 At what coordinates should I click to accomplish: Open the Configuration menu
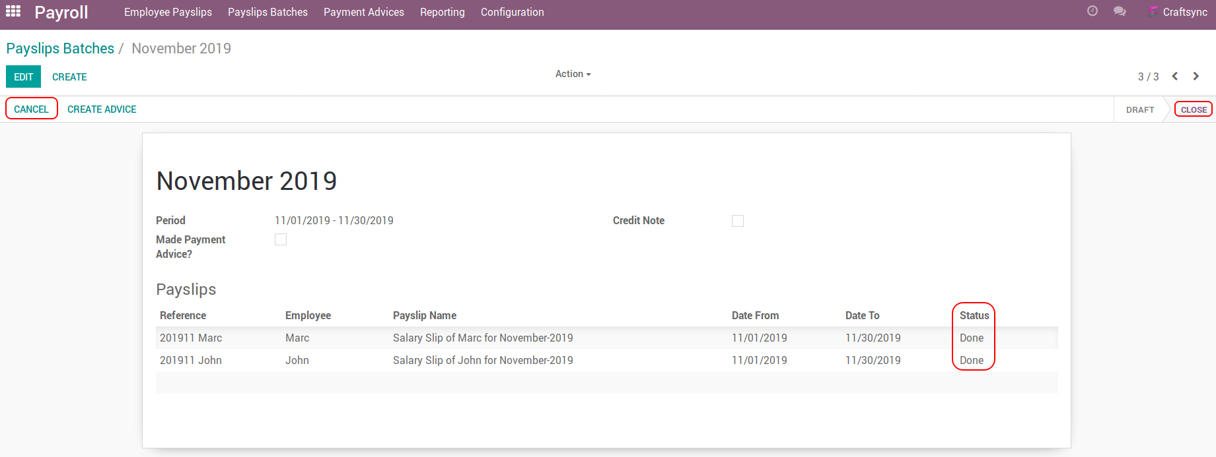512,12
